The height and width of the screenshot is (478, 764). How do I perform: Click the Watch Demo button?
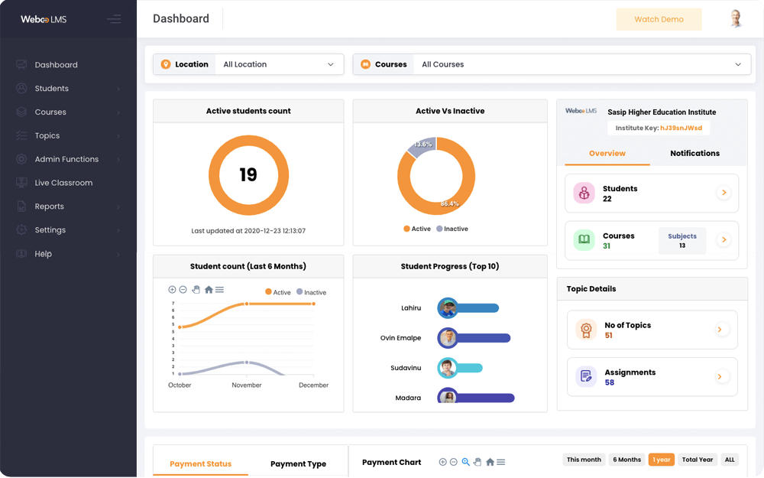(x=659, y=20)
